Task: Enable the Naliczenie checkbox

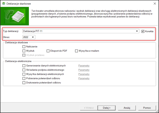Action: tap(24, 47)
